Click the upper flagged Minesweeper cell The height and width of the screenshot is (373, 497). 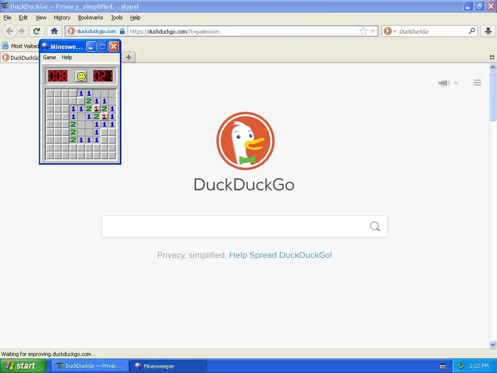(x=97, y=109)
